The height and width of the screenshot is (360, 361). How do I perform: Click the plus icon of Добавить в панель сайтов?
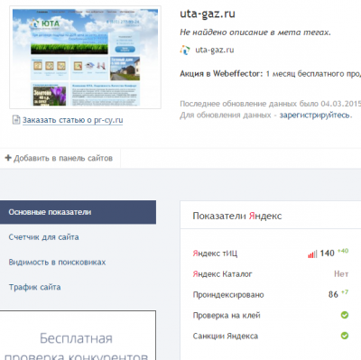tap(8, 158)
